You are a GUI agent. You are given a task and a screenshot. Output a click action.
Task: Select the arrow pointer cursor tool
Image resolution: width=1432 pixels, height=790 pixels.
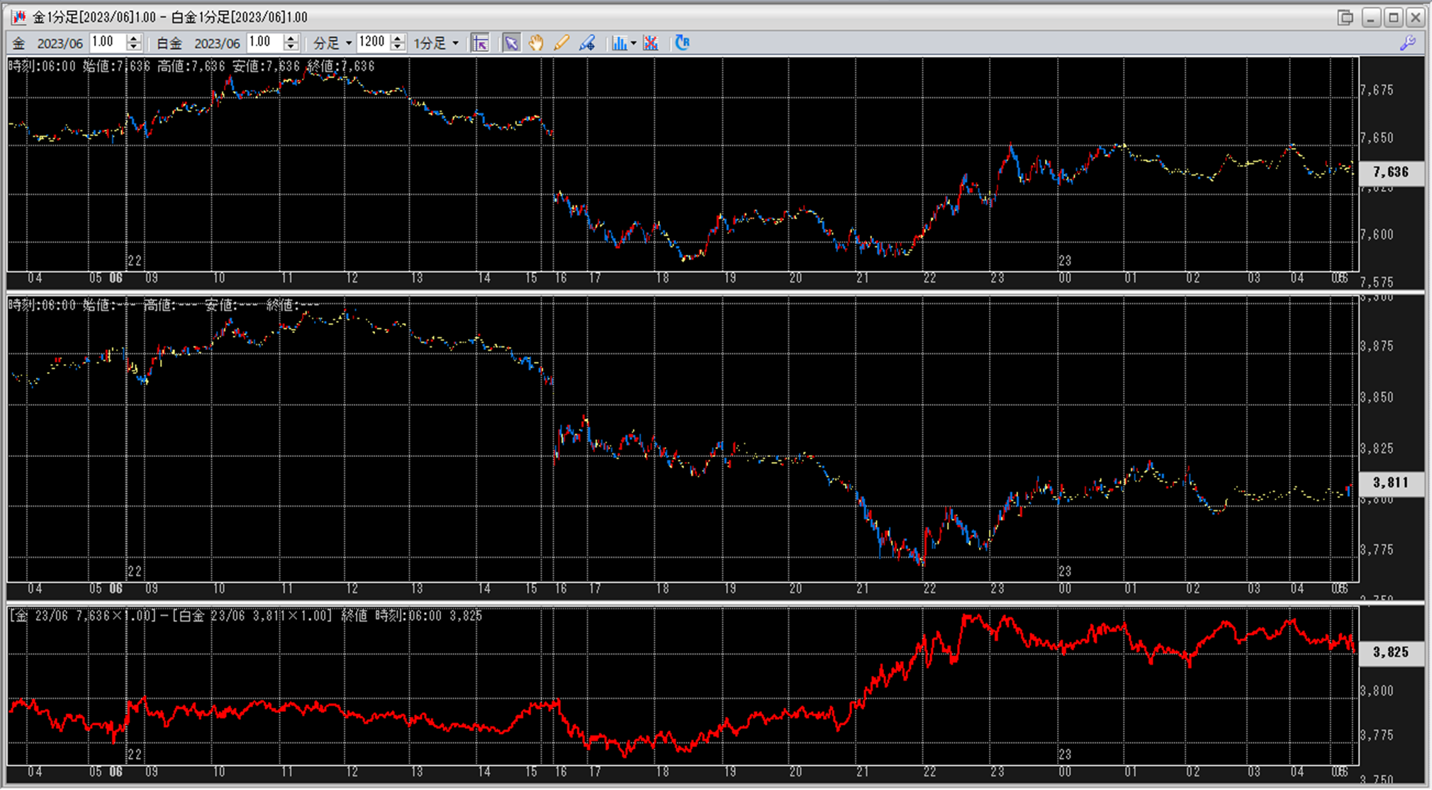coord(510,43)
